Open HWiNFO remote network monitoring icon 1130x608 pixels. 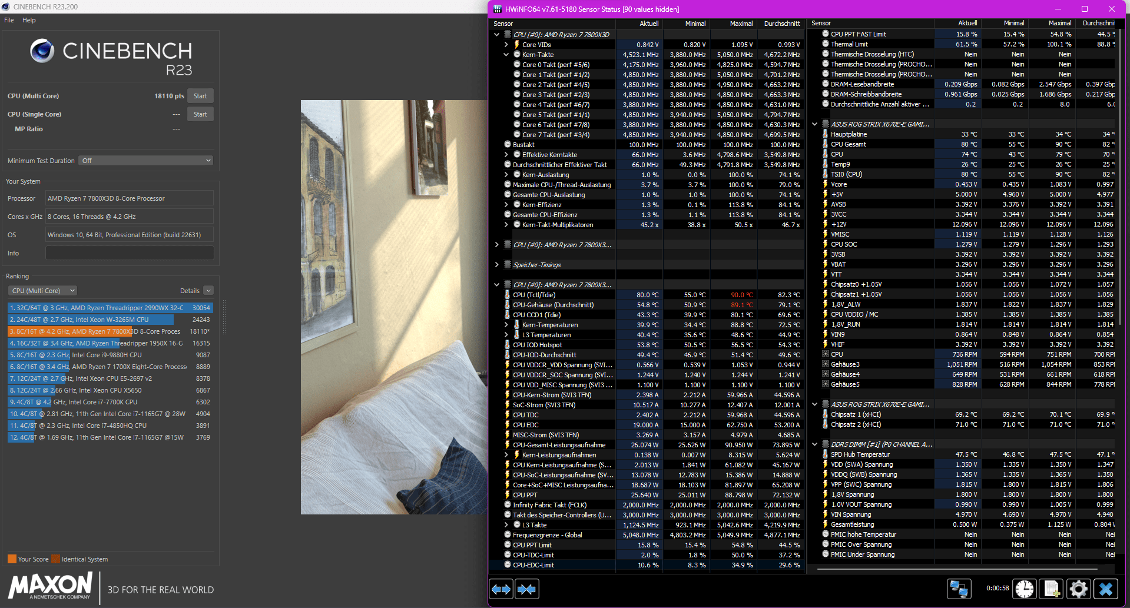pyautogui.click(x=959, y=589)
